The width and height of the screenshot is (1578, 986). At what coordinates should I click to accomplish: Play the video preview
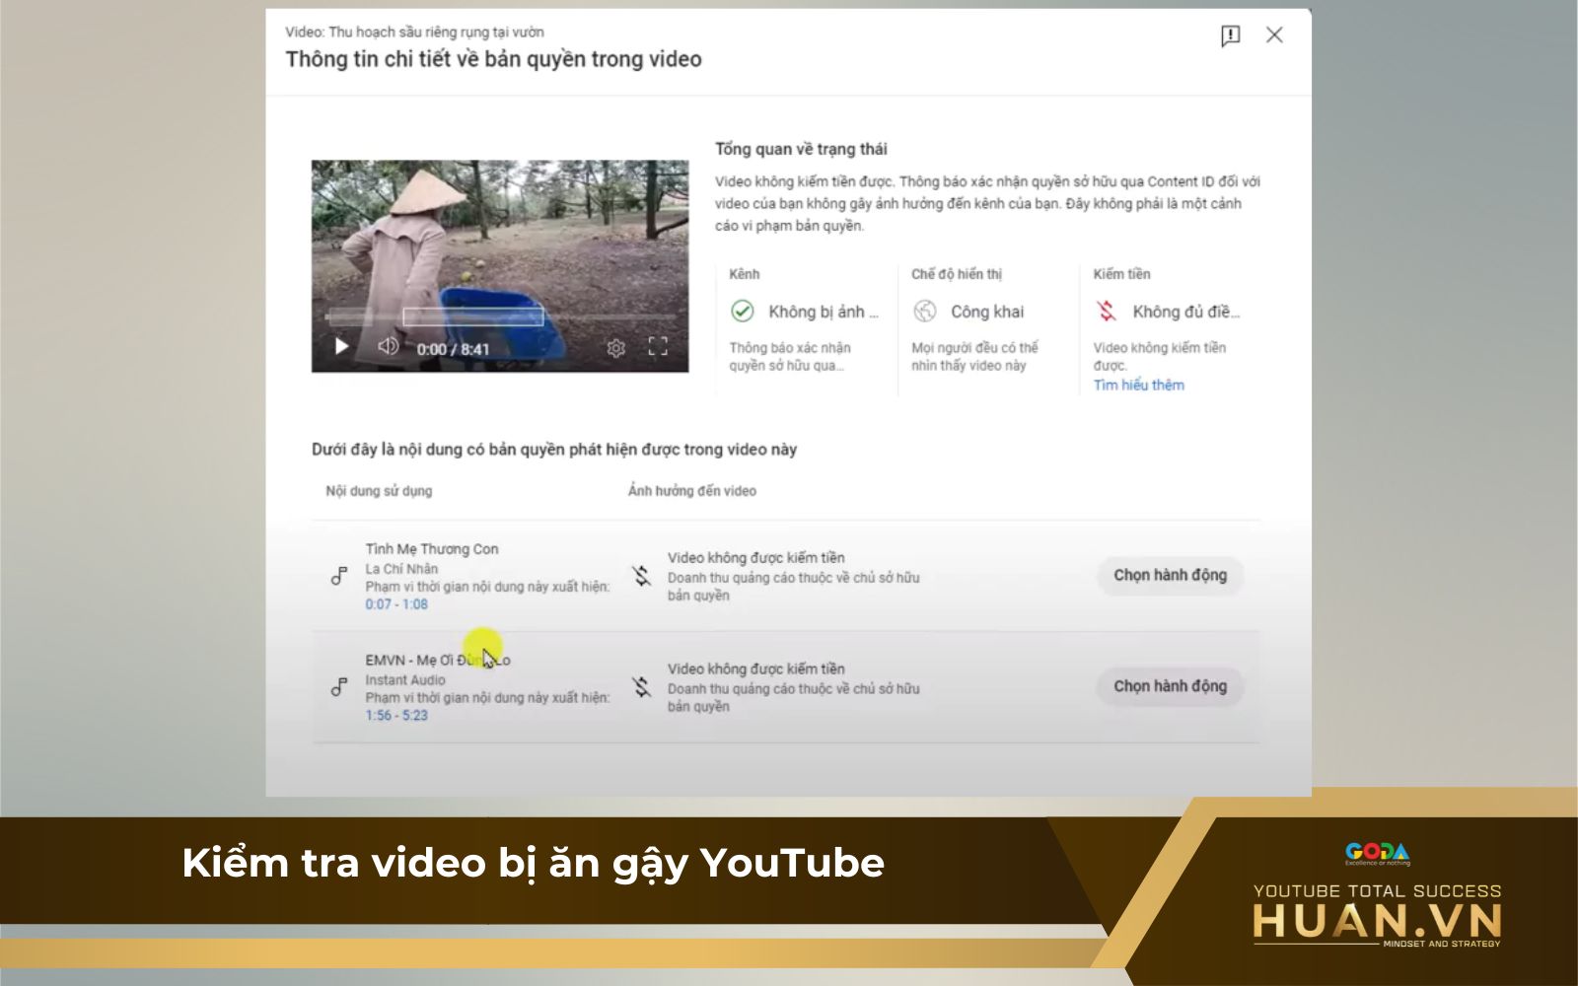(x=341, y=347)
